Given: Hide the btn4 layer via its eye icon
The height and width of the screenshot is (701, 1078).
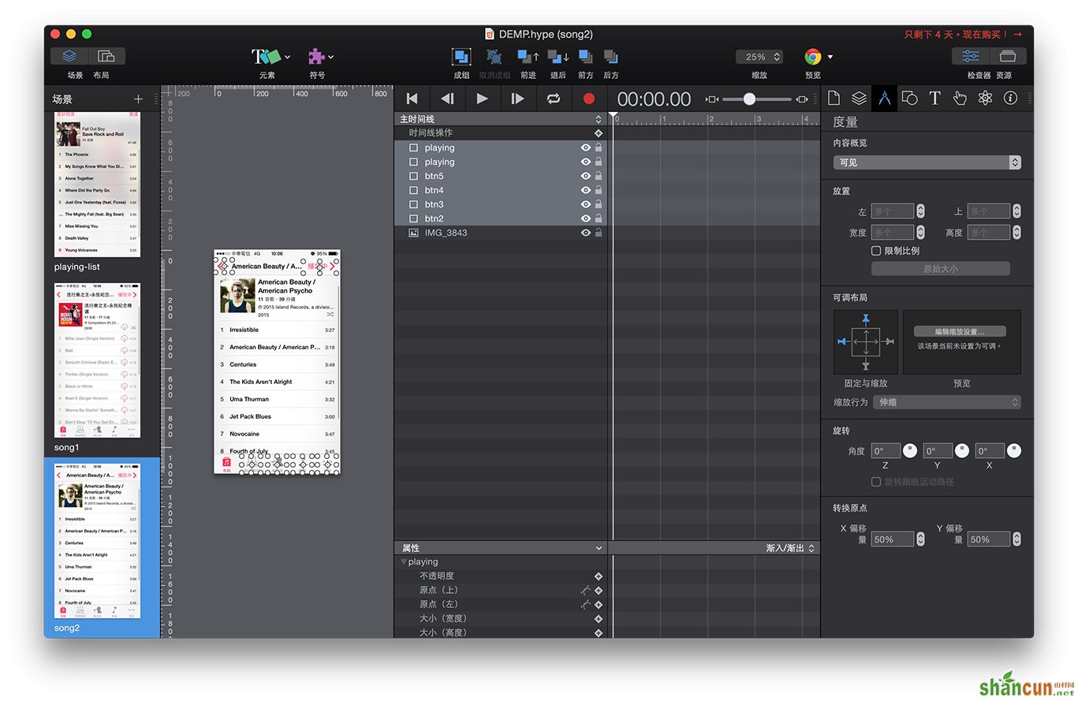Looking at the screenshot, I should click(586, 190).
